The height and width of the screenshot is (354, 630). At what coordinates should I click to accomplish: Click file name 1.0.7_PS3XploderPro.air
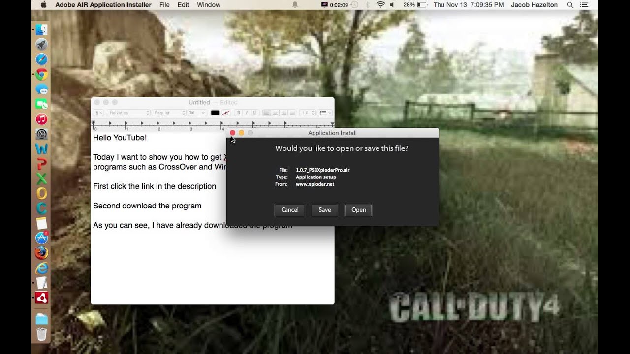click(323, 170)
